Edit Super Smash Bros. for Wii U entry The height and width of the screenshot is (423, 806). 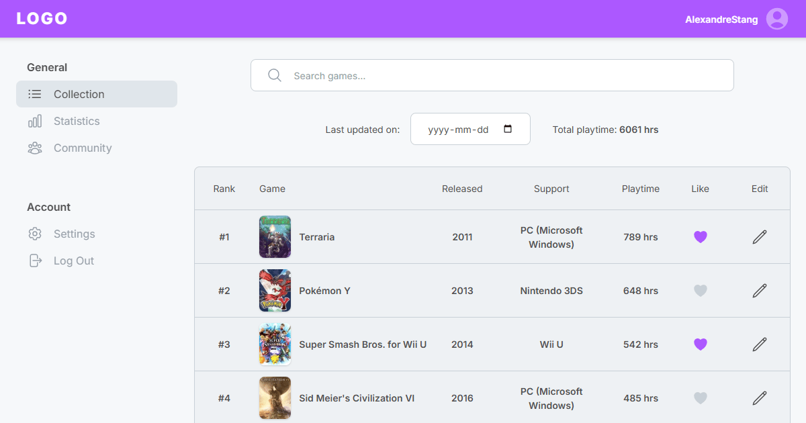pyautogui.click(x=760, y=344)
